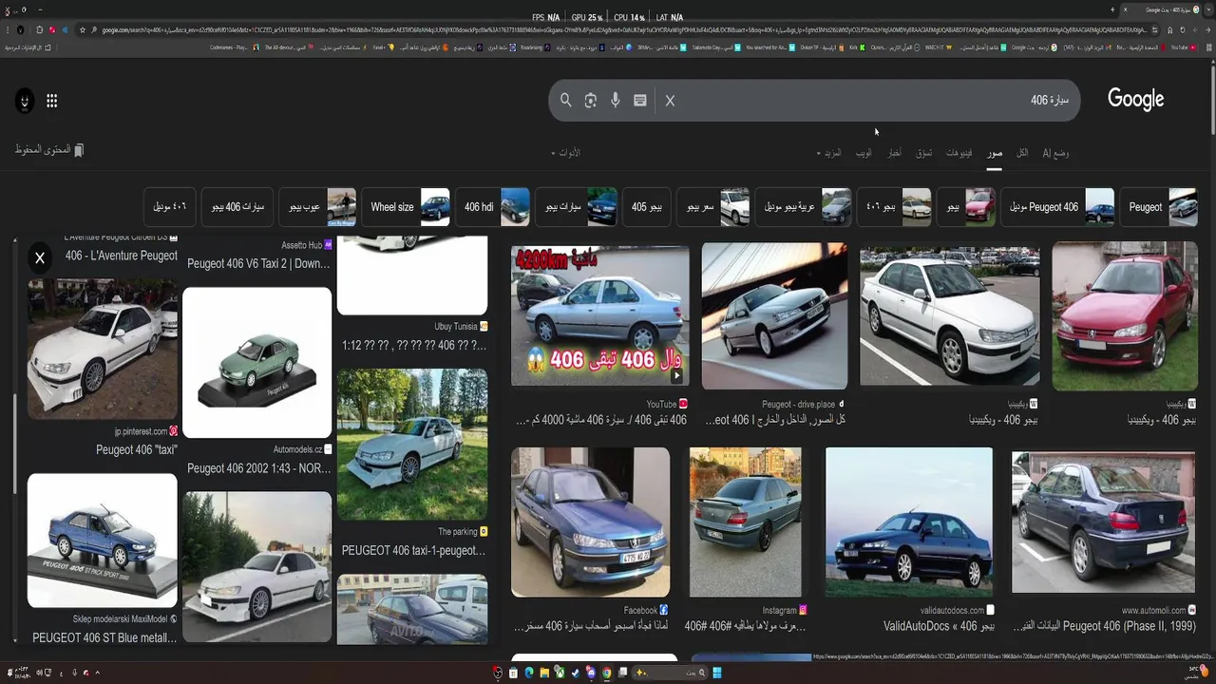Open the green 406 model car image
1216x684 pixels.
256,363
